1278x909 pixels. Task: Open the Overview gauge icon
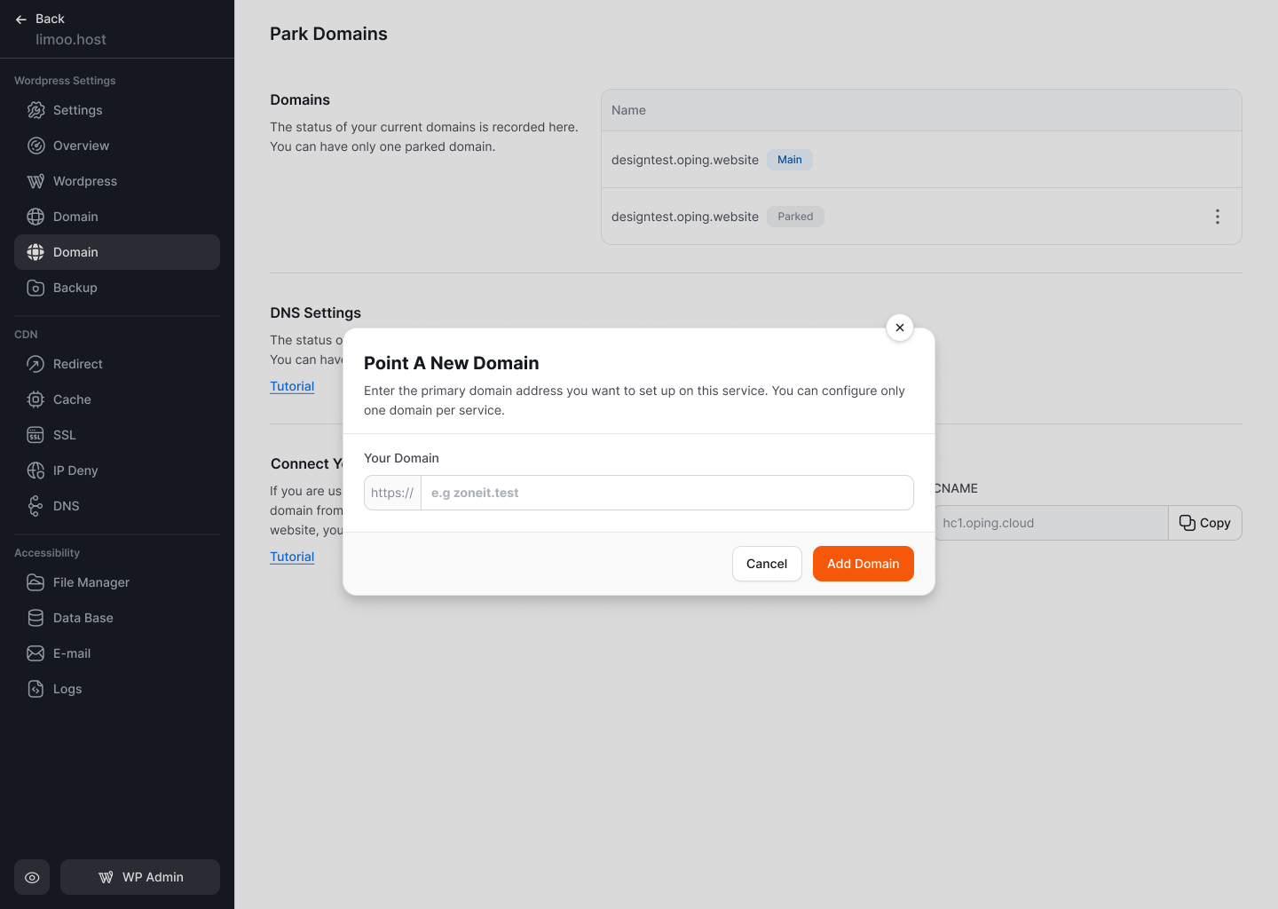pos(35,146)
